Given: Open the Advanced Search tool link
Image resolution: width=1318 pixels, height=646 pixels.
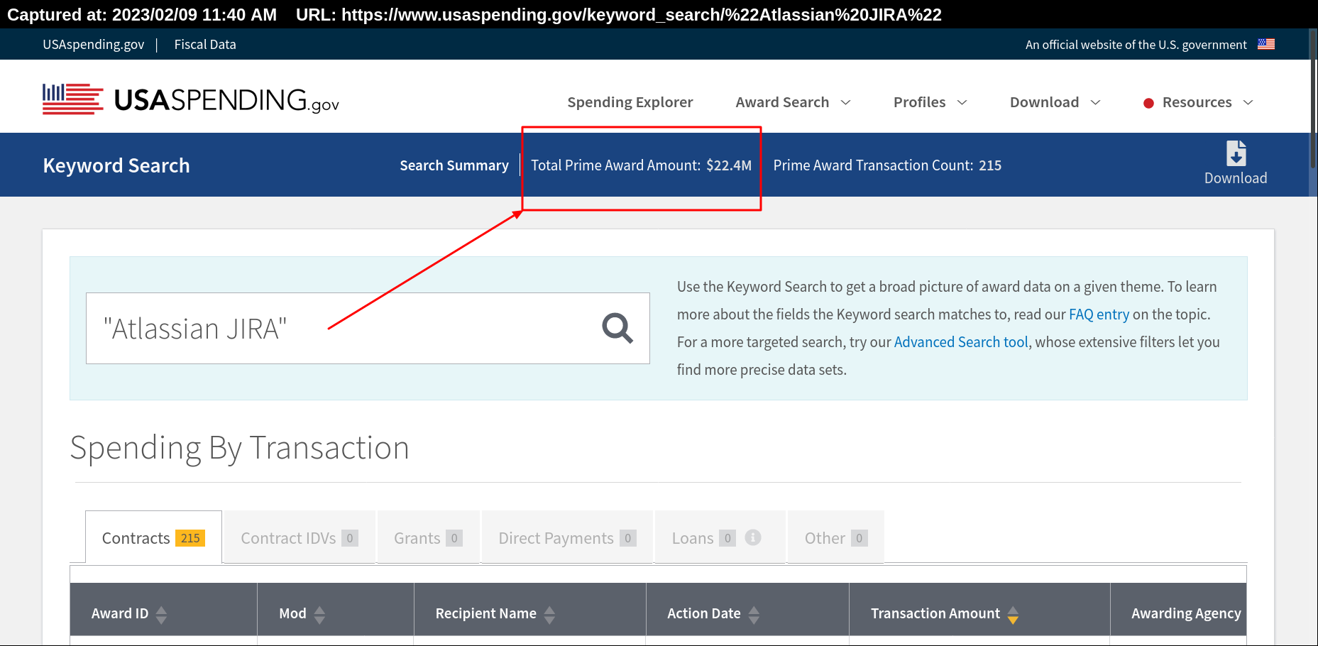Looking at the screenshot, I should pyautogui.click(x=961, y=342).
